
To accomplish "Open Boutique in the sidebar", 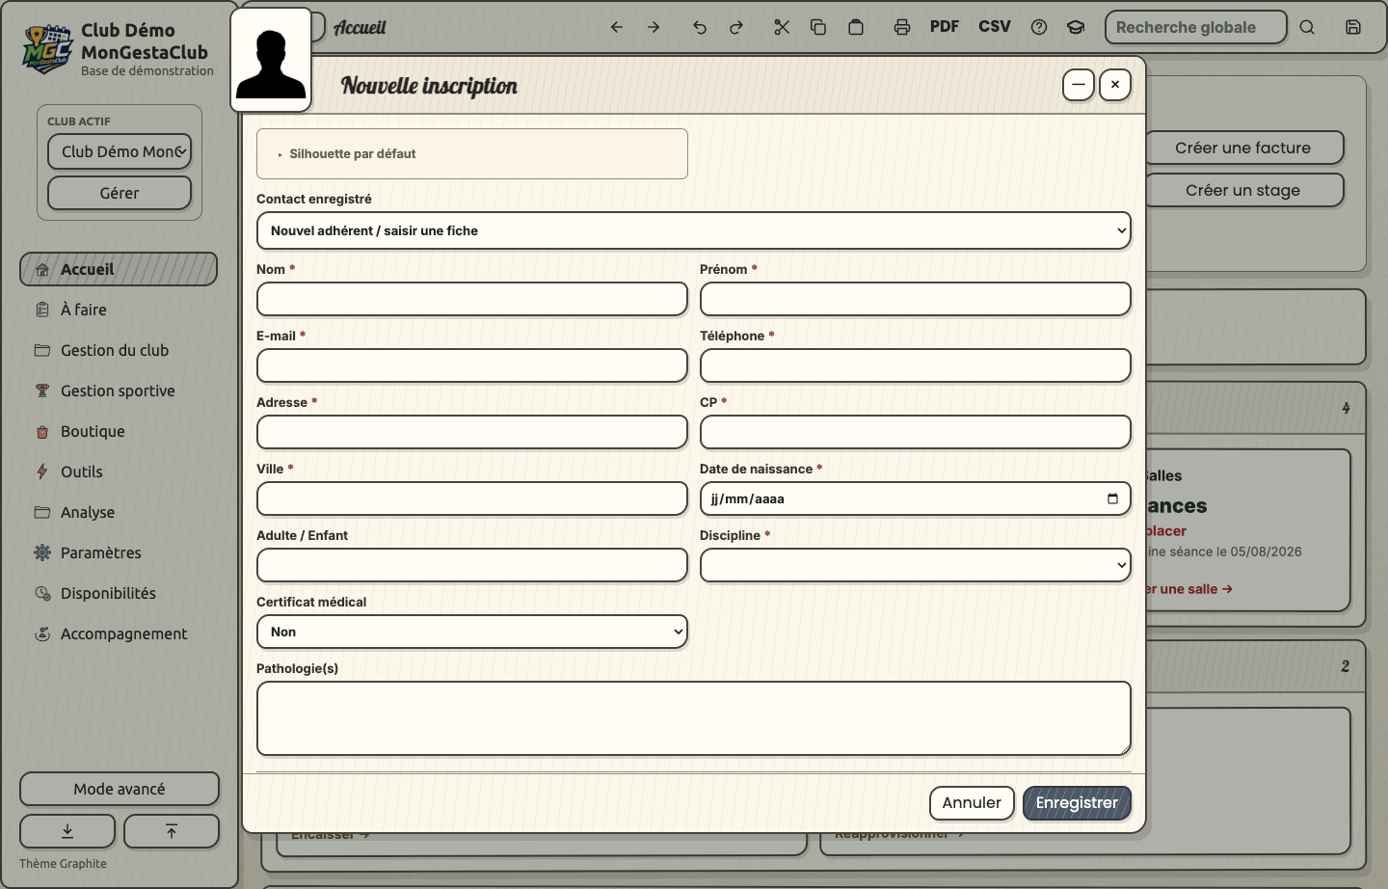I will [119, 431].
